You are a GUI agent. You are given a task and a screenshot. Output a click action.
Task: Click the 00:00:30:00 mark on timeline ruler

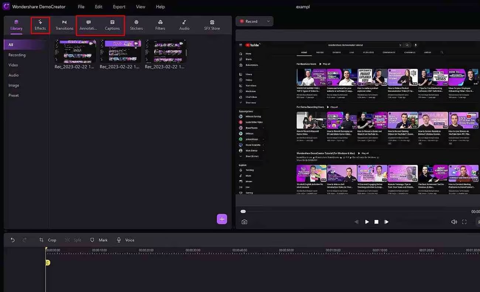click(193, 250)
